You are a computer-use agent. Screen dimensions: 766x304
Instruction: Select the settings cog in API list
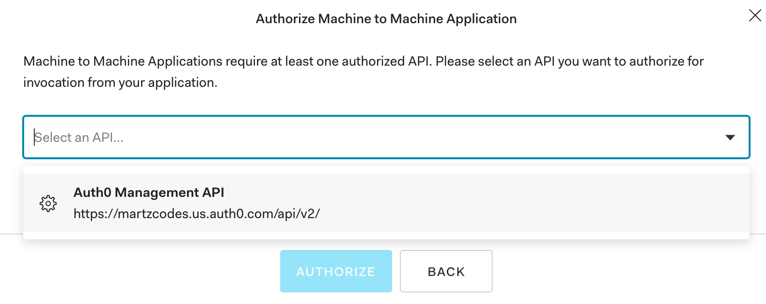coord(48,203)
